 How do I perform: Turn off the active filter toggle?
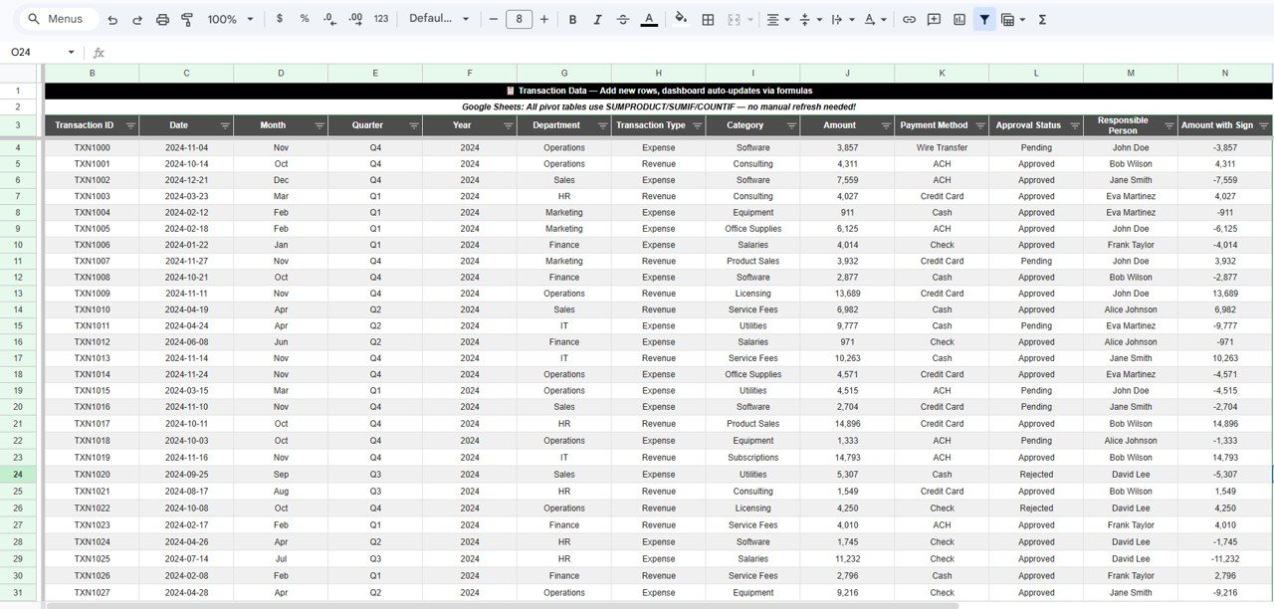click(x=984, y=19)
